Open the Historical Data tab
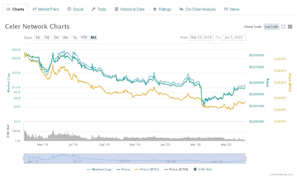 [130, 9]
